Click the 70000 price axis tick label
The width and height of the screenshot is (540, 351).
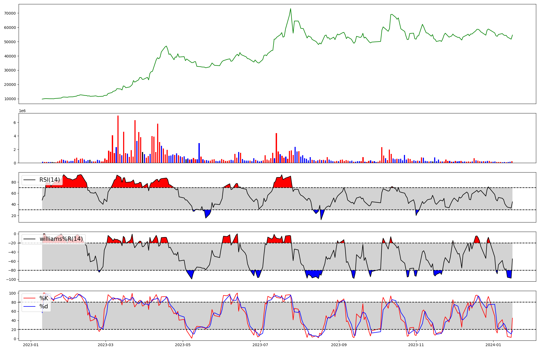[10, 13]
